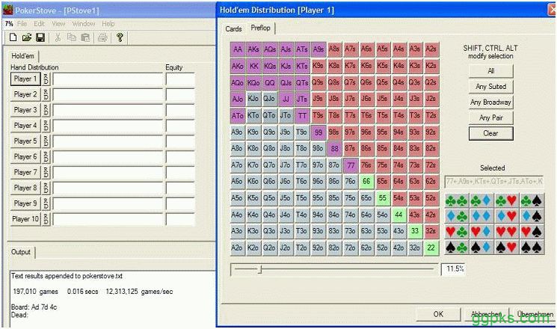The image size is (557, 329).
Task: Click the Player 10 button
Action: [x=25, y=219]
